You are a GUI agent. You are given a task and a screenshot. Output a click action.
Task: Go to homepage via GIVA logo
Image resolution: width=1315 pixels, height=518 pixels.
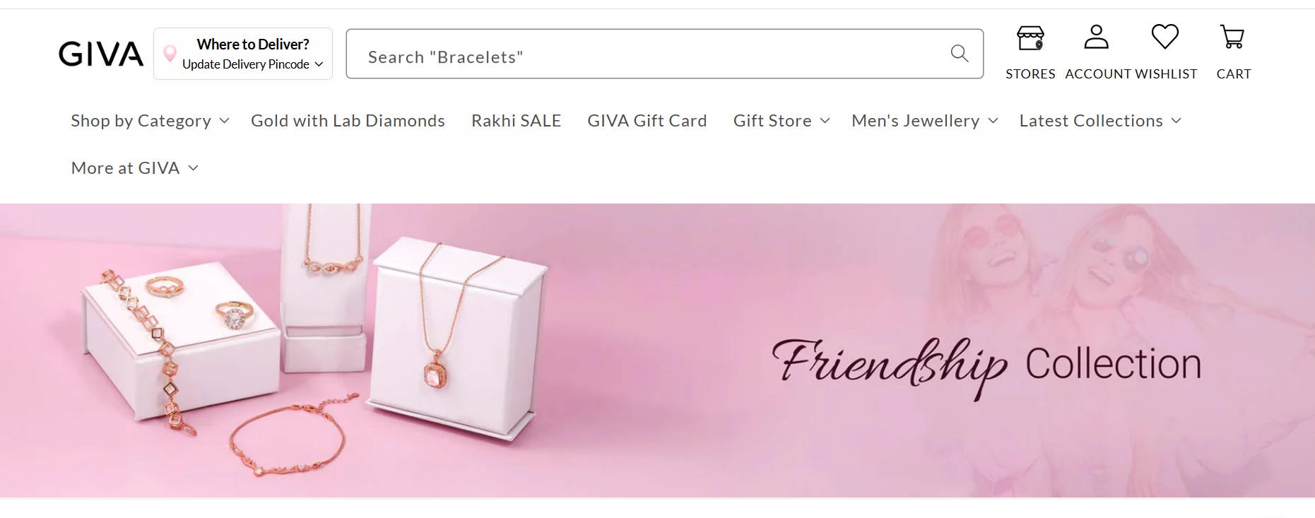click(x=101, y=54)
